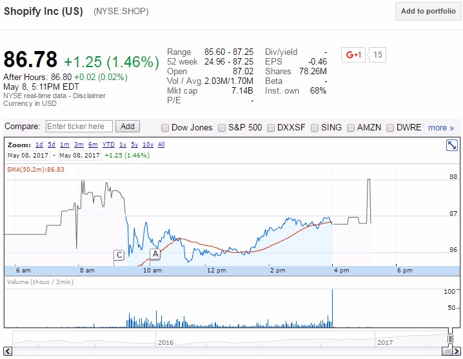The image size is (463, 359).
Task: Click the Mkt cap value 7.14B
Action: (x=242, y=91)
